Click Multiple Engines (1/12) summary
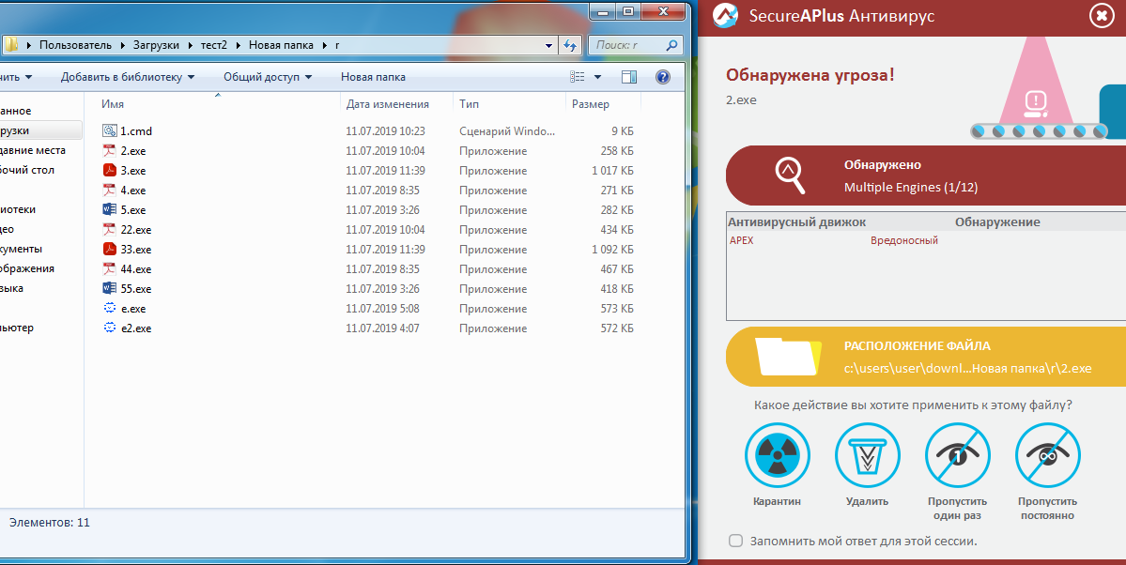Screen dimensions: 1126x565 (911, 188)
